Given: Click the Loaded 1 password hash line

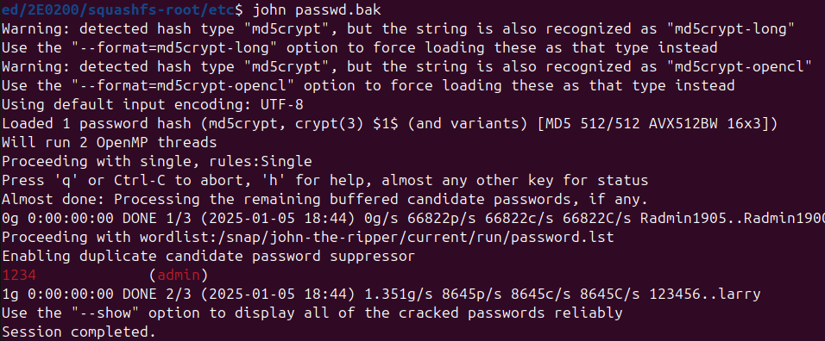Looking at the screenshot, I should (x=389, y=123).
